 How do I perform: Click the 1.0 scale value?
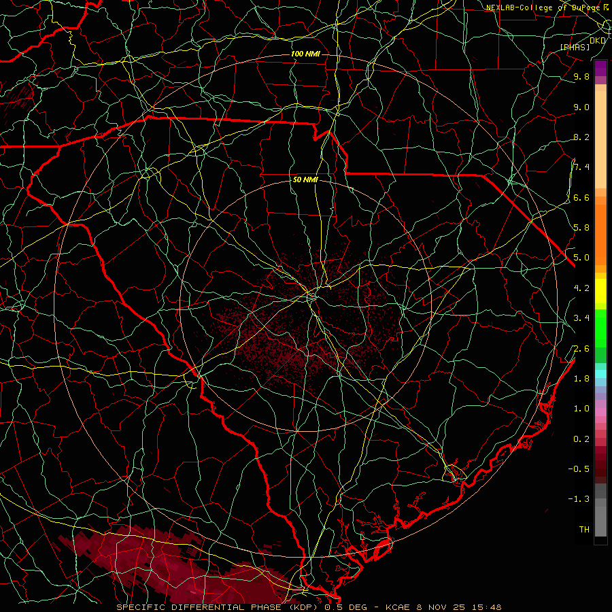pos(581,409)
